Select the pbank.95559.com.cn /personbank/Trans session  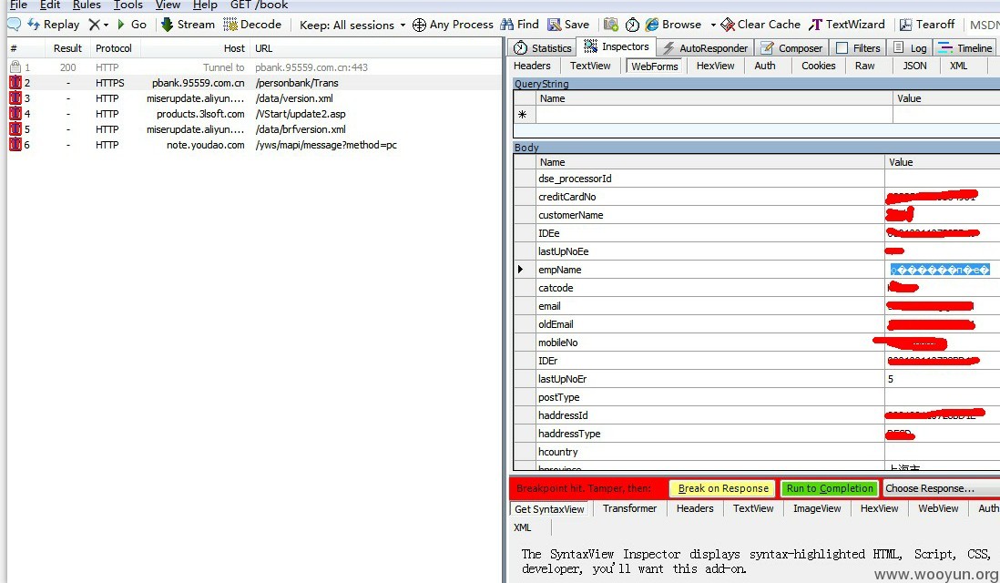[255, 83]
